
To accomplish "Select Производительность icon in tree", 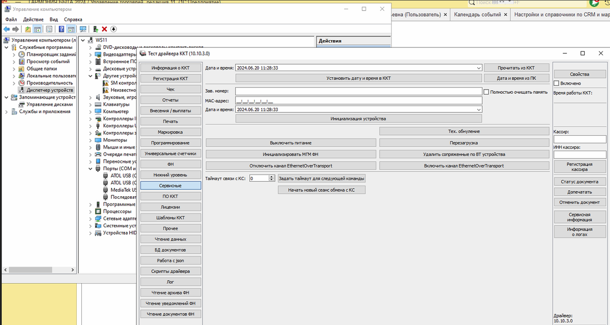I will 22,82.
